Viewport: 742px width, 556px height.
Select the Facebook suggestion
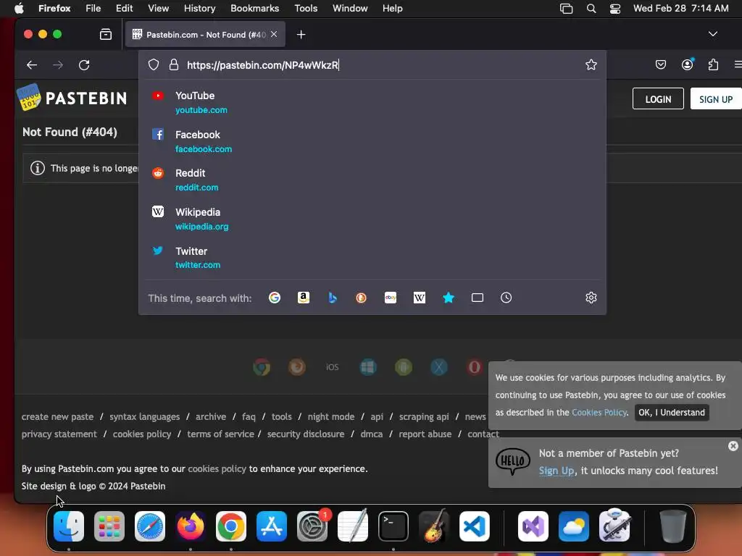coord(372,141)
